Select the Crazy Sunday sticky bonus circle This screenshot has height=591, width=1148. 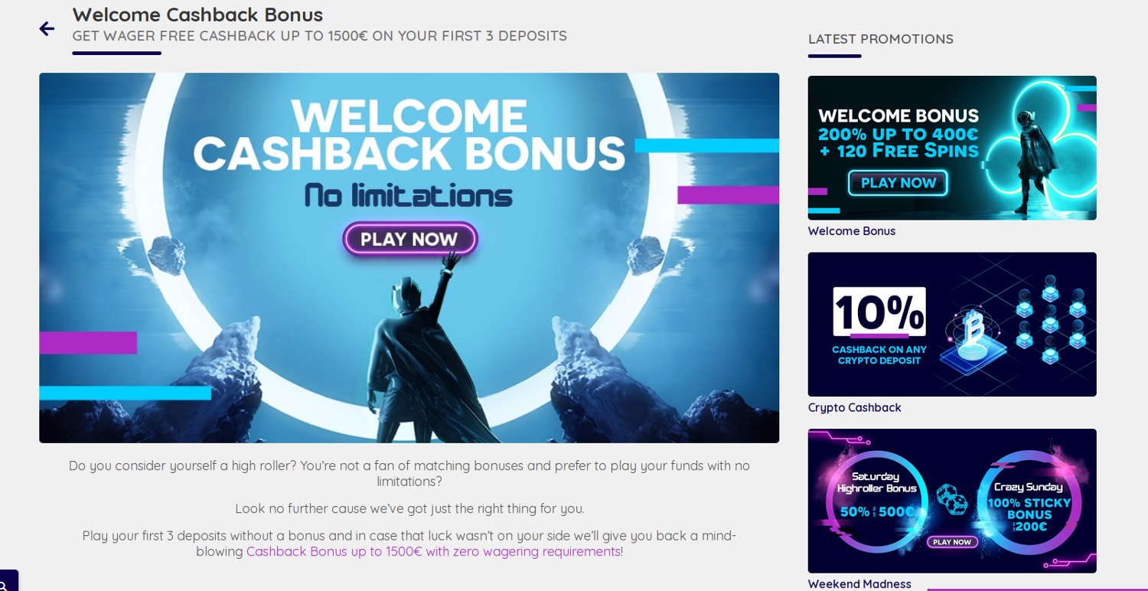[x=1028, y=502]
